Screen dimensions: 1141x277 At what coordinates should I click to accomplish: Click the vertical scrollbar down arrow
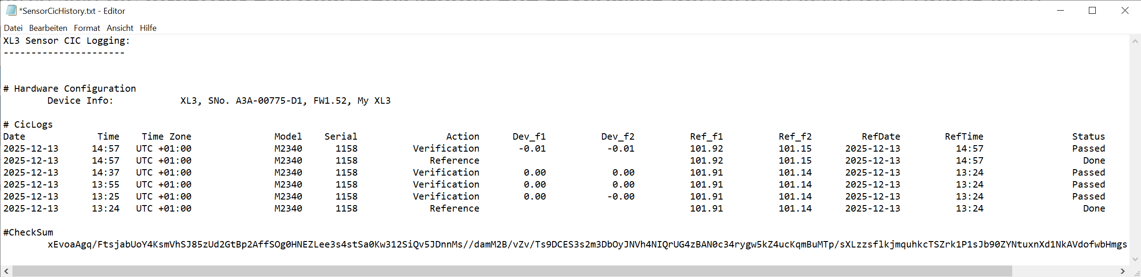(1135, 259)
